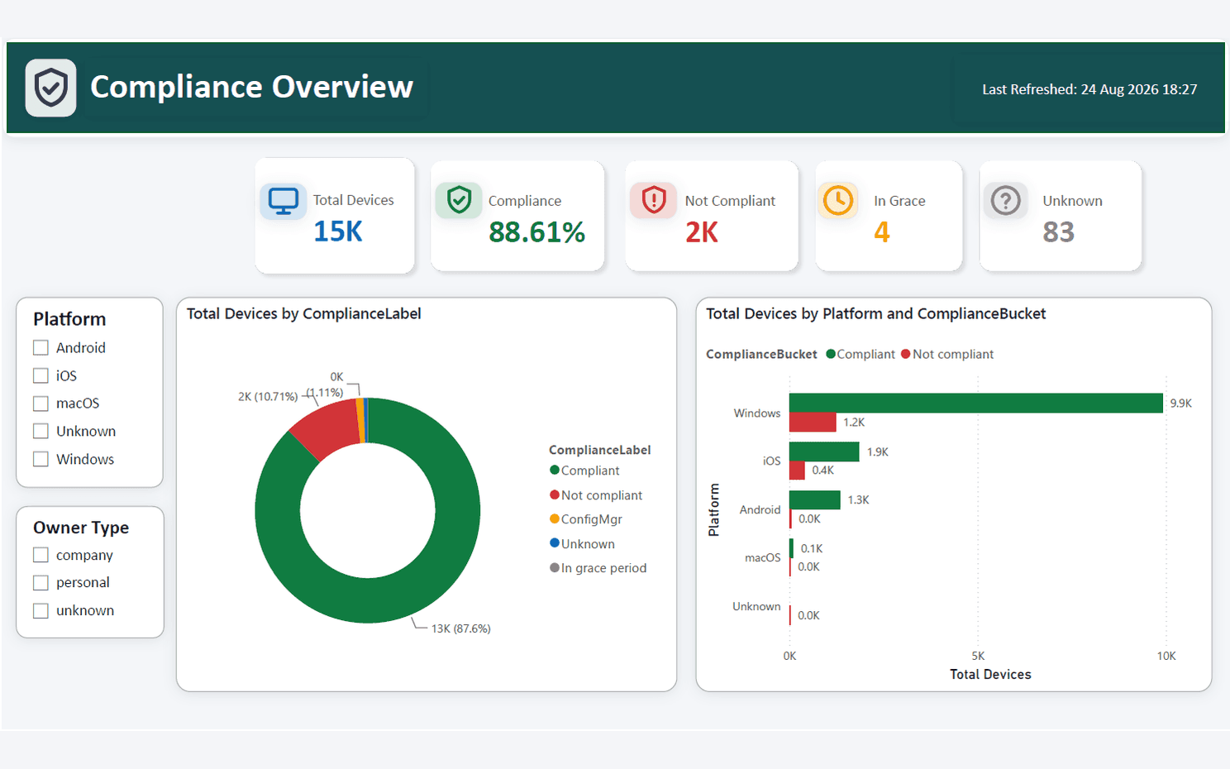Viewport: 1230px width, 769px height.
Task: Click the Last Refreshed timestamp
Action: coord(1089,89)
